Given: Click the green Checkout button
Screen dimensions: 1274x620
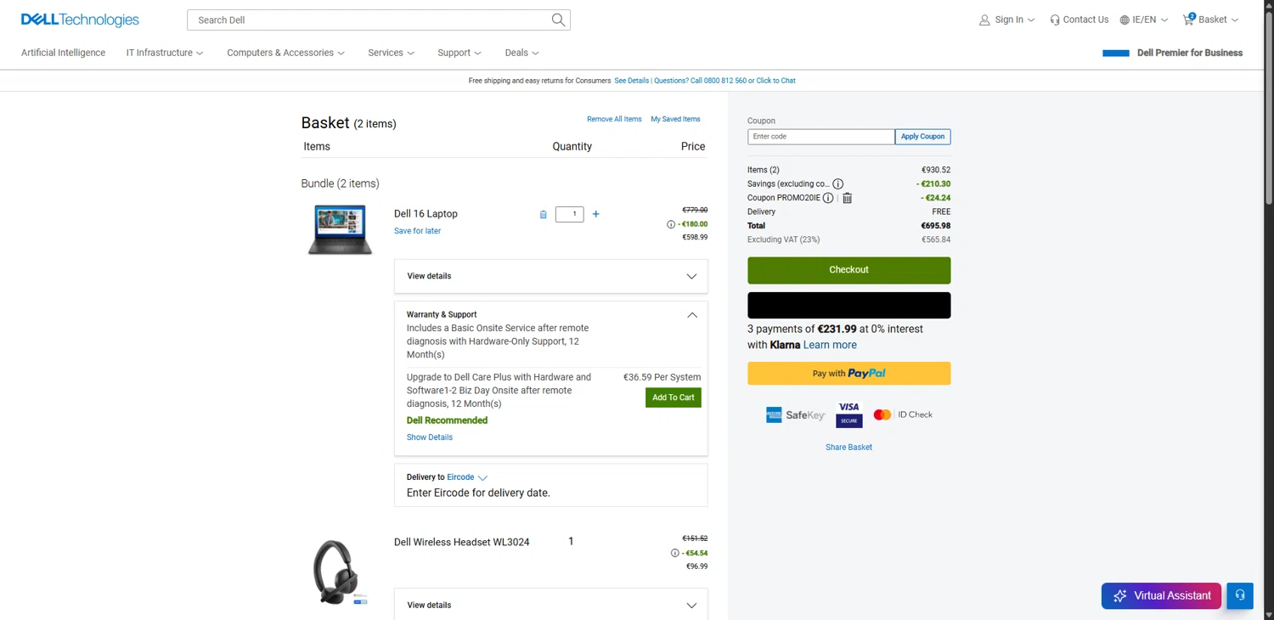Looking at the screenshot, I should click(848, 270).
